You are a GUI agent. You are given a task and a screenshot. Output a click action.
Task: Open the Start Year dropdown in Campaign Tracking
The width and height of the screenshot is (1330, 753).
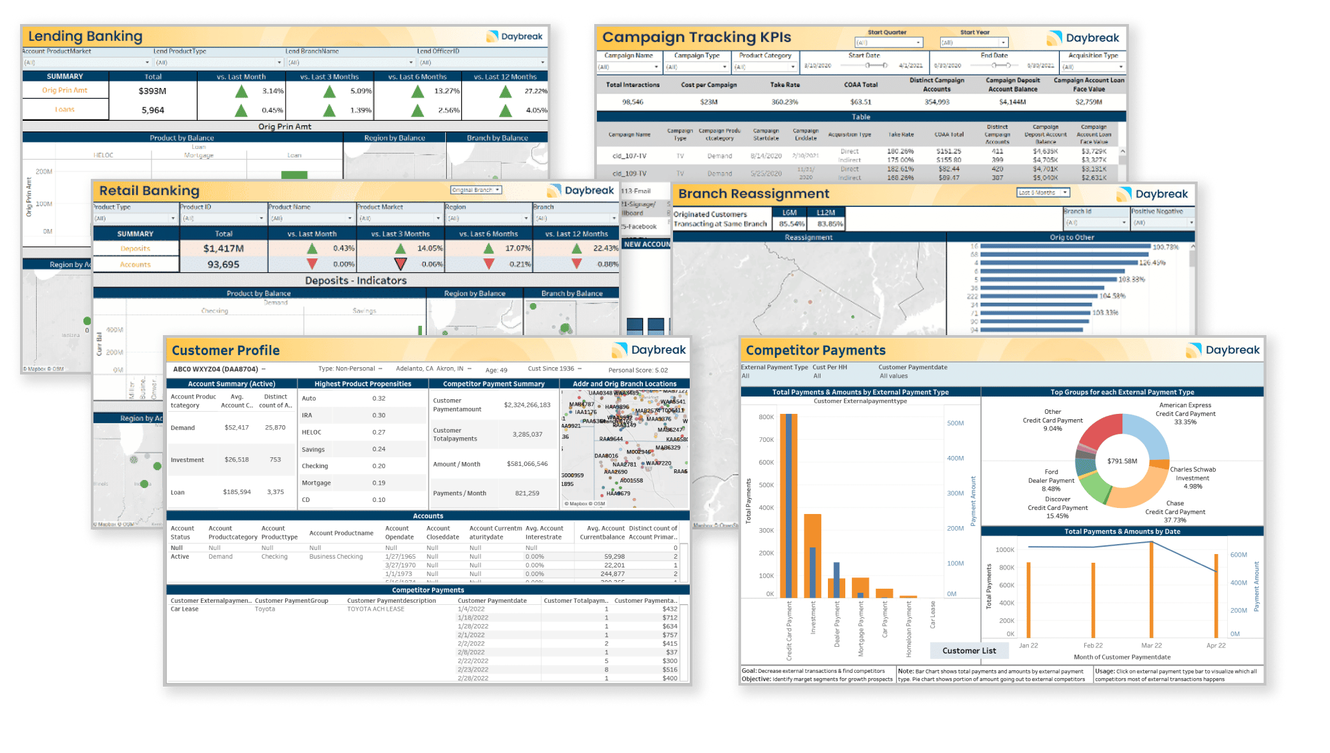click(973, 43)
